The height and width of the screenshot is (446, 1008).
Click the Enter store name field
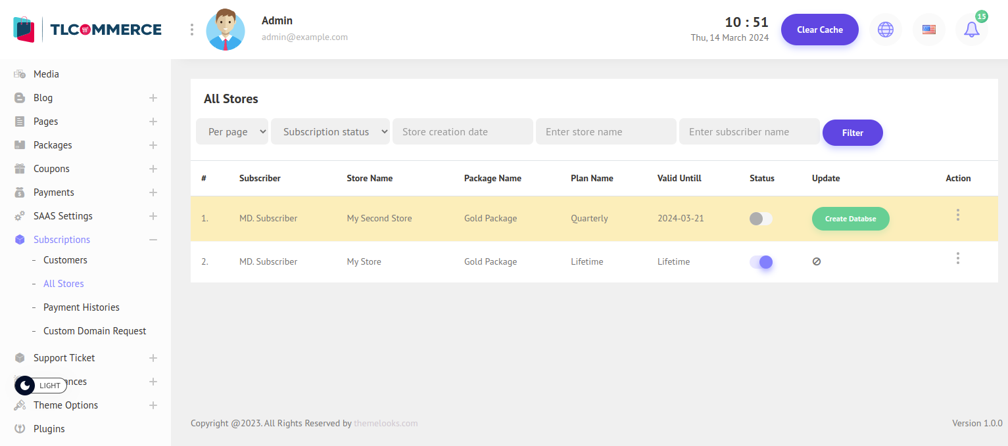606,131
